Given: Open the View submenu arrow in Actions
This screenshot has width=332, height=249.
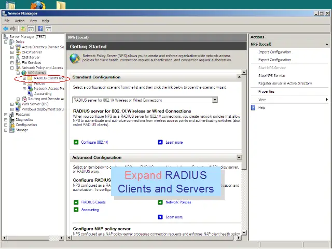Looking at the screenshot, I should coord(327,100).
